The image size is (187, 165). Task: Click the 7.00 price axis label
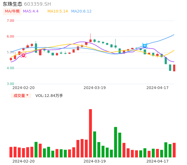point(10,21)
